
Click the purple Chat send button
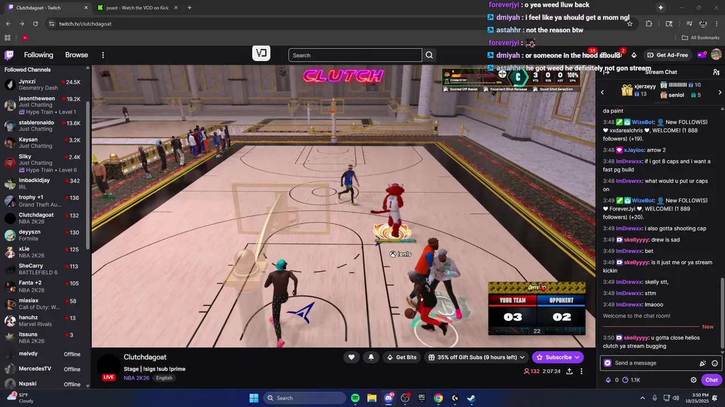(712, 380)
